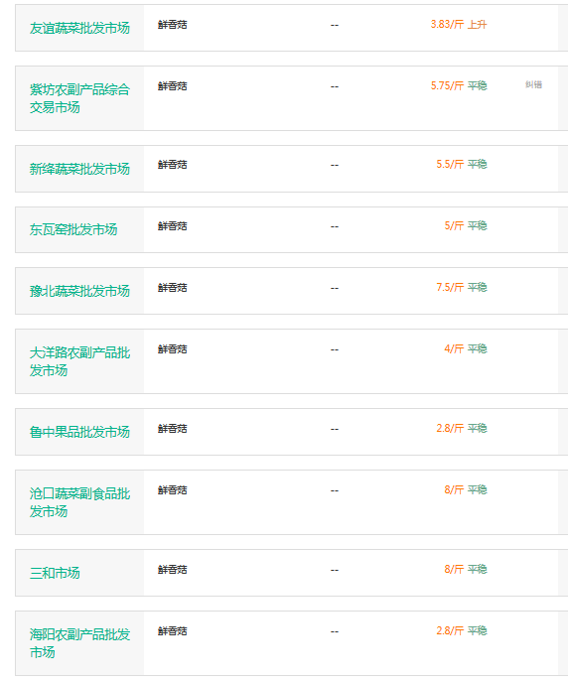The width and height of the screenshot is (568, 681).
Task: Open 友谊蔬菜批发市场 market link
Action: (x=79, y=28)
